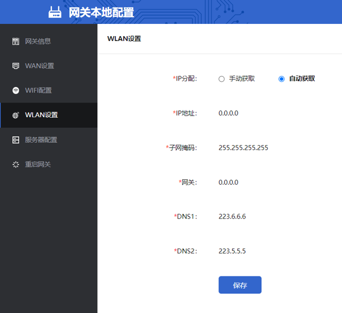
Task: Click the WIFI配置 wifi icon
Action: (16, 90)
